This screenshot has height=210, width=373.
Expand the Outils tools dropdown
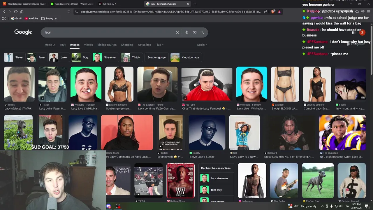202,45
